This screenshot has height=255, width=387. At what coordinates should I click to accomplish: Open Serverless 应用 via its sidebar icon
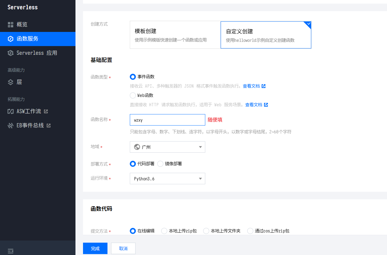[11, 53]
